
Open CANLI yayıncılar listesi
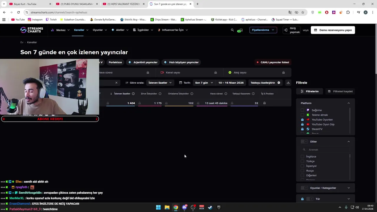(273, 62)
